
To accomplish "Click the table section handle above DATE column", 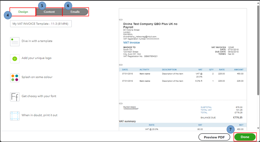I will pyautogui.click(x=121, y=65).
